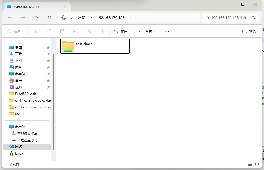Go back with the left arrow button
The height and width of the screenshot is (170, 264).
pos(10,18)
